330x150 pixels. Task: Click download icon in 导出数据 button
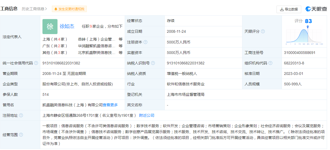[282, 9]
